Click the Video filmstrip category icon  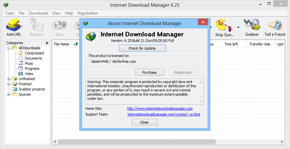[21, 74]
